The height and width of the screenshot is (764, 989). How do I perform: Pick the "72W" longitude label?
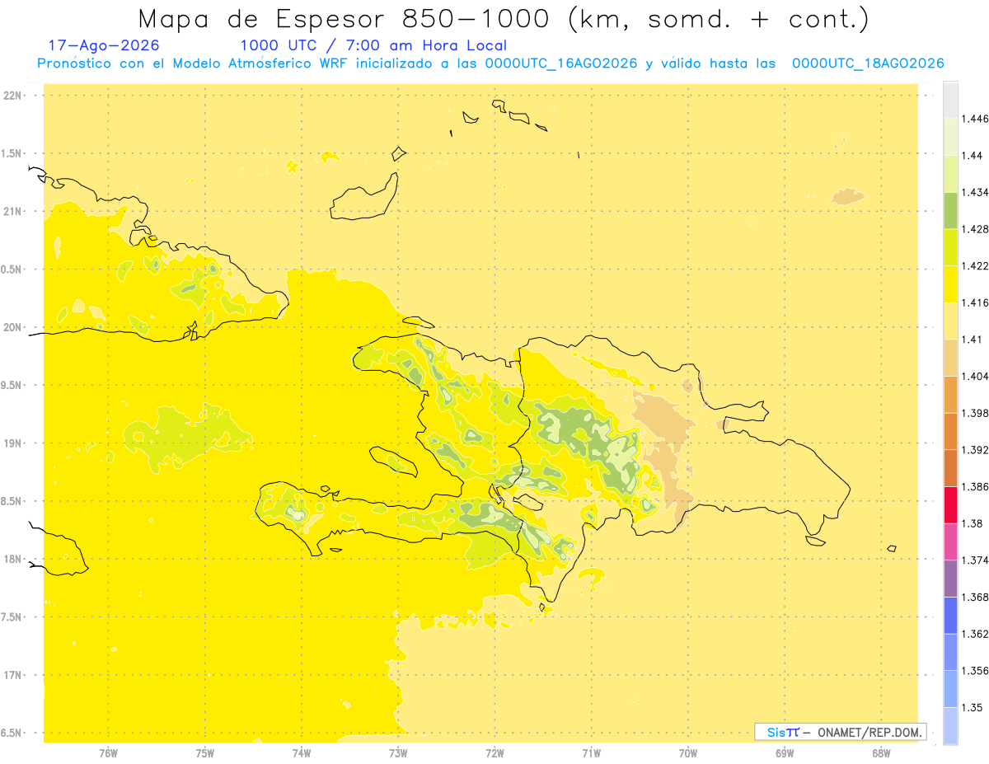click(x=494, y=753)
